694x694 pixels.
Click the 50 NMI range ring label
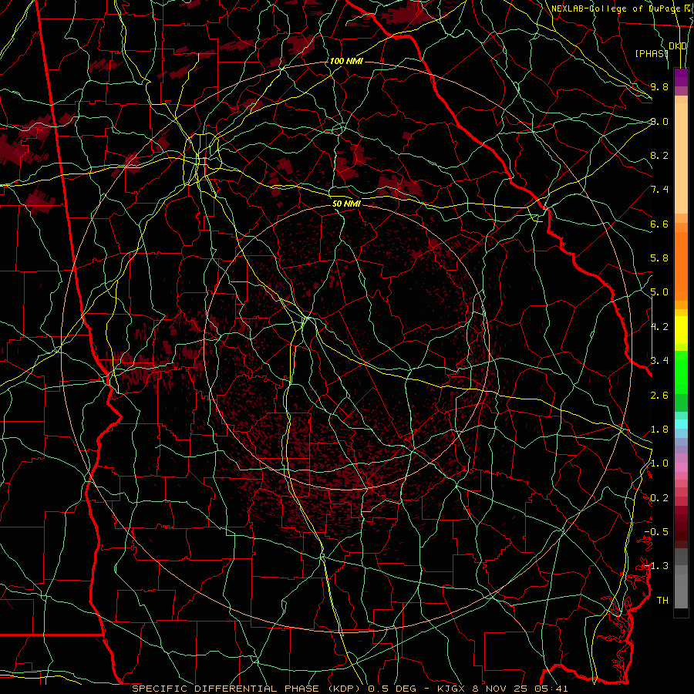click(346, 204)
